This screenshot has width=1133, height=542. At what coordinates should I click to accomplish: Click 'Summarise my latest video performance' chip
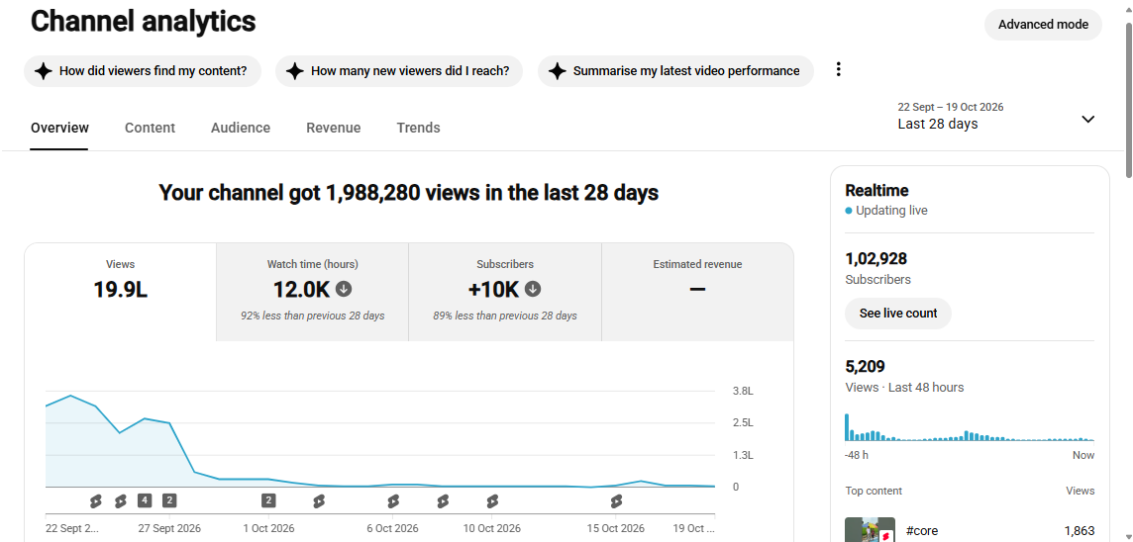[x=675, y=71]
